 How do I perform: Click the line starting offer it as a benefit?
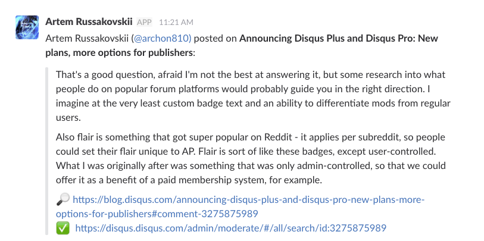point(189,180)
